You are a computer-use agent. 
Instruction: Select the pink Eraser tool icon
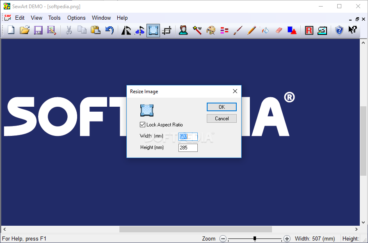click(279, 30)
